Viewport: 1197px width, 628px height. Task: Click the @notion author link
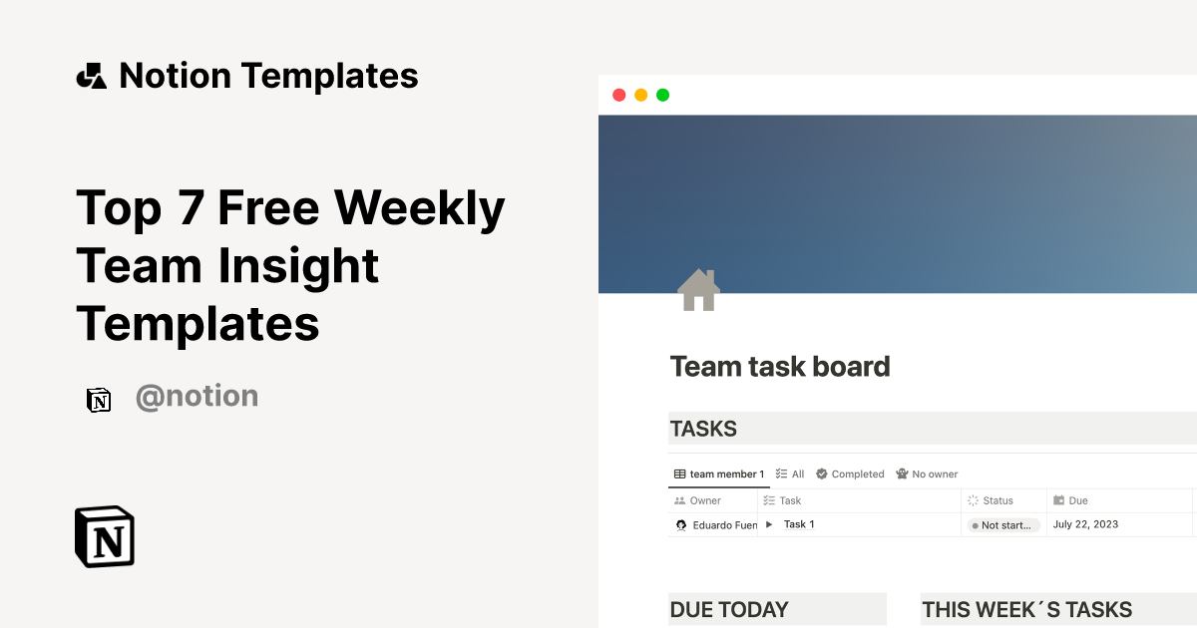pyautogui.click(x=197, y=396)
